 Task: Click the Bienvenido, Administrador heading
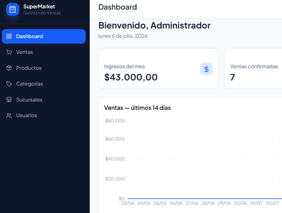[154, 25]
